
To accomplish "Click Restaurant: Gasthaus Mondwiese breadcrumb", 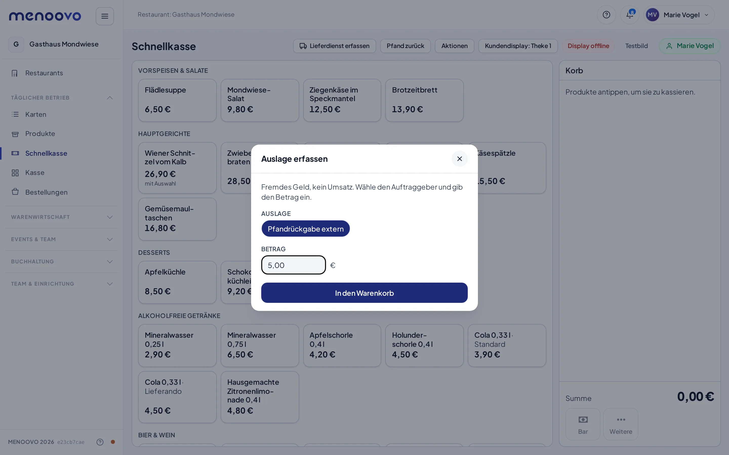I will (186, 14).
